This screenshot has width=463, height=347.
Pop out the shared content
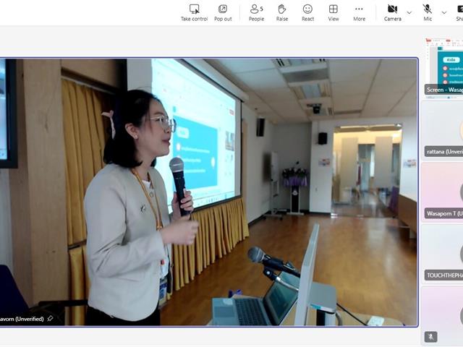tap(223, 12)
